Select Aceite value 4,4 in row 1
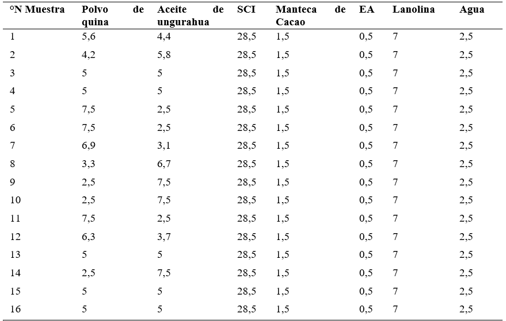 pos(164,36)
